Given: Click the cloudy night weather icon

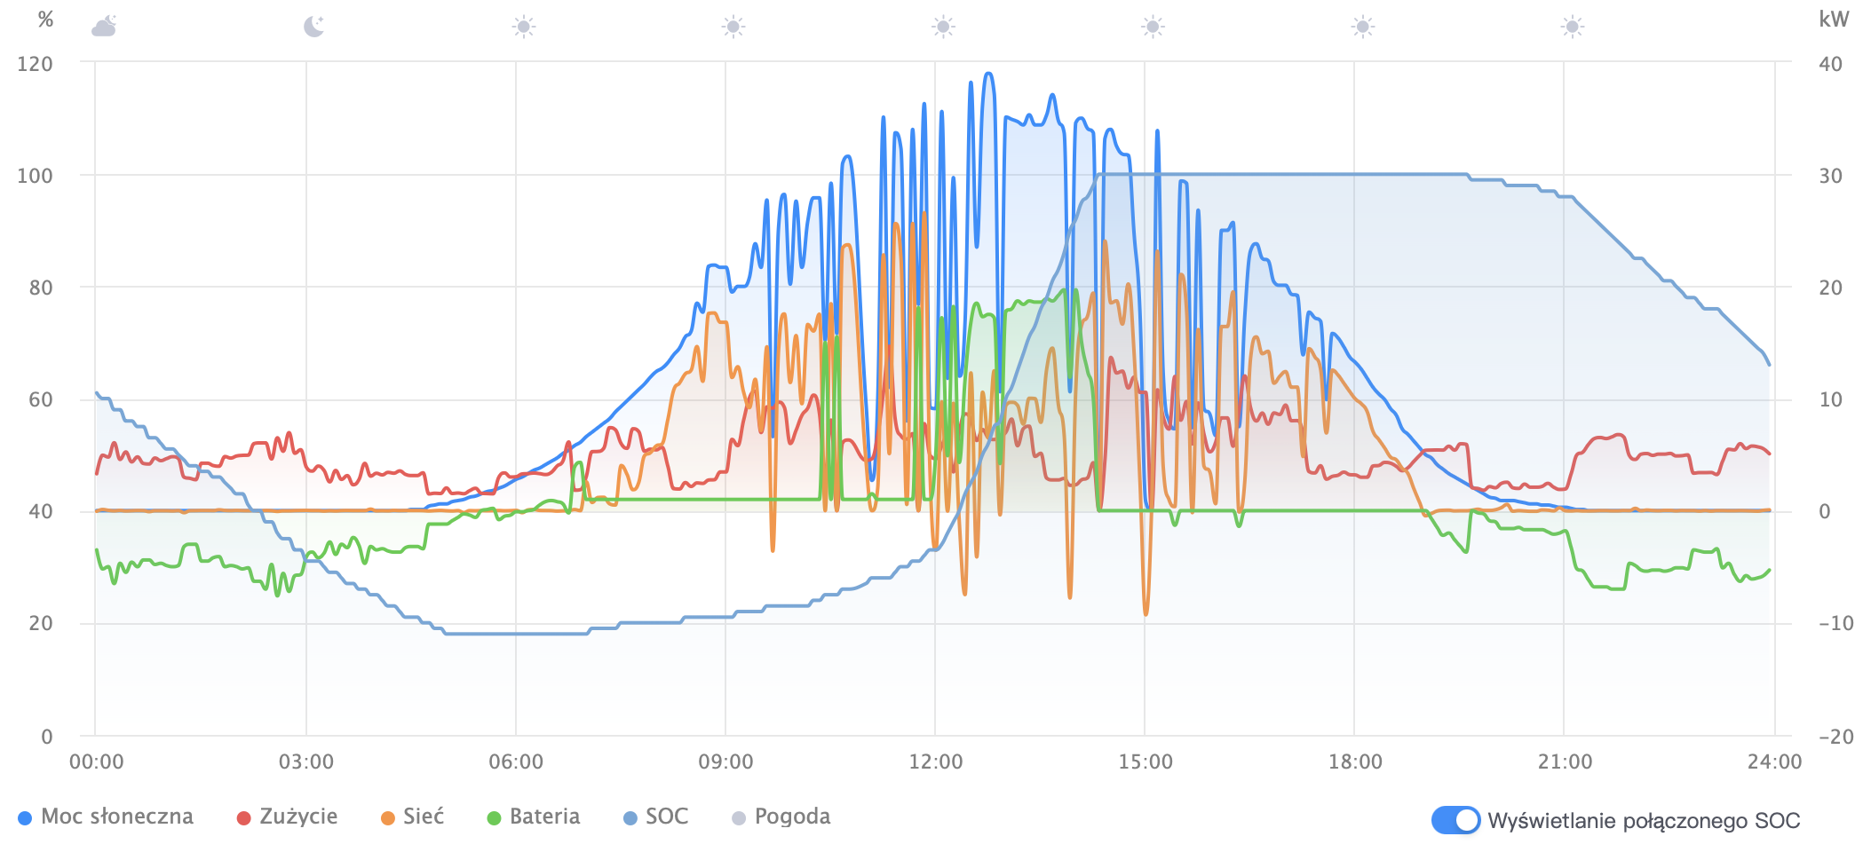Looking at the screenshot, I should point(104,26).
